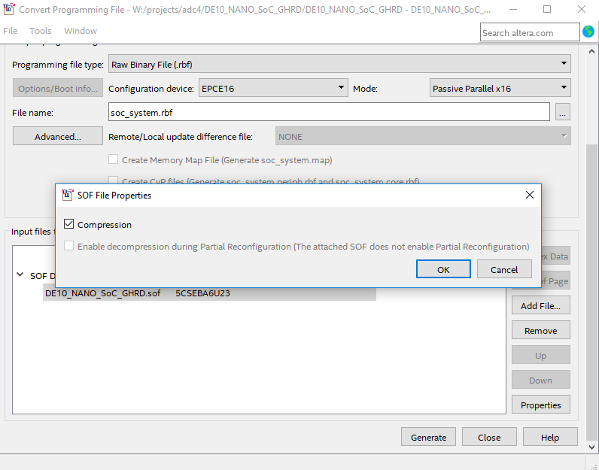599x470 pixels.
Task: Close the Convert Programming File window
Action: pos(582,9)
